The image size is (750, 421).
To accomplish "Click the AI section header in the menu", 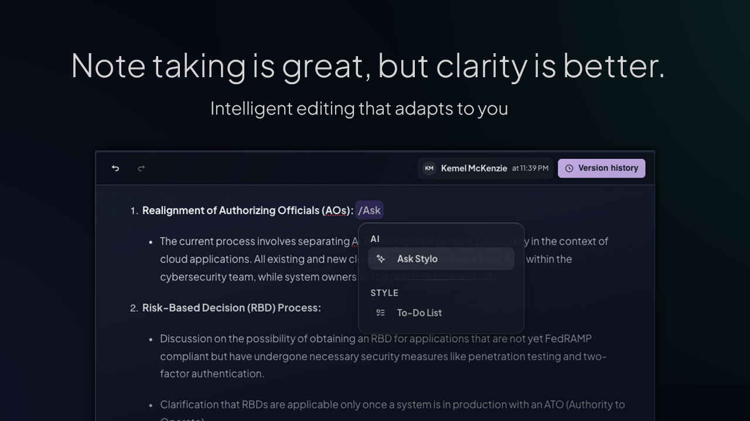I will 375,239.
